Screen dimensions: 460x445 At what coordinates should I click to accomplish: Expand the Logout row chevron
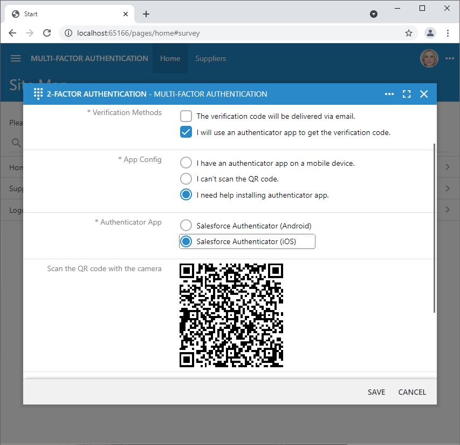(x=447, y=210)
